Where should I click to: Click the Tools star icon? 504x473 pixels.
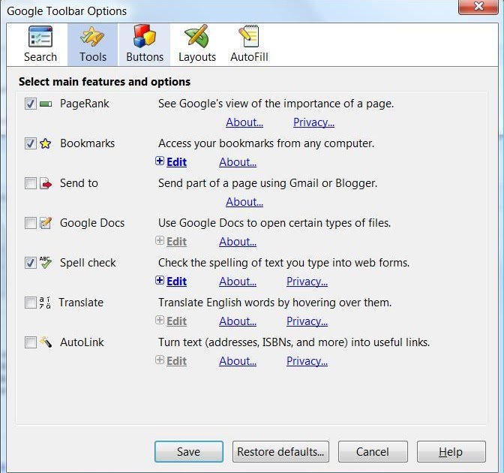[92, 37]
